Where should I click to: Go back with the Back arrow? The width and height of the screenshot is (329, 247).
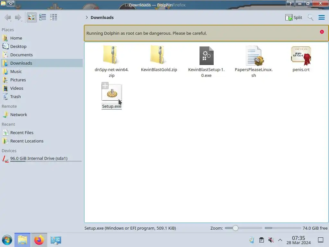pos(8,17)
